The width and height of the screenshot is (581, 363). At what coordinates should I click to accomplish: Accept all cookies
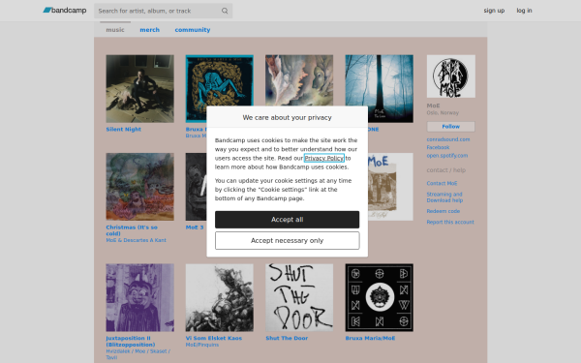click(288, 220)
